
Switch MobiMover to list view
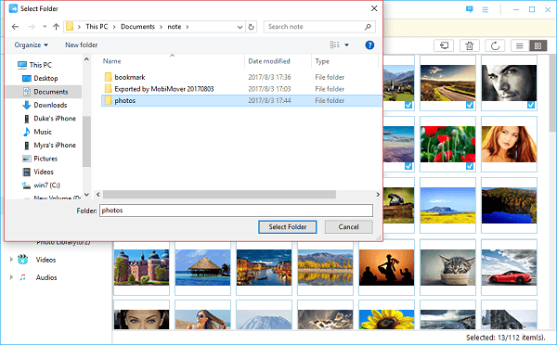coord(520,45)
